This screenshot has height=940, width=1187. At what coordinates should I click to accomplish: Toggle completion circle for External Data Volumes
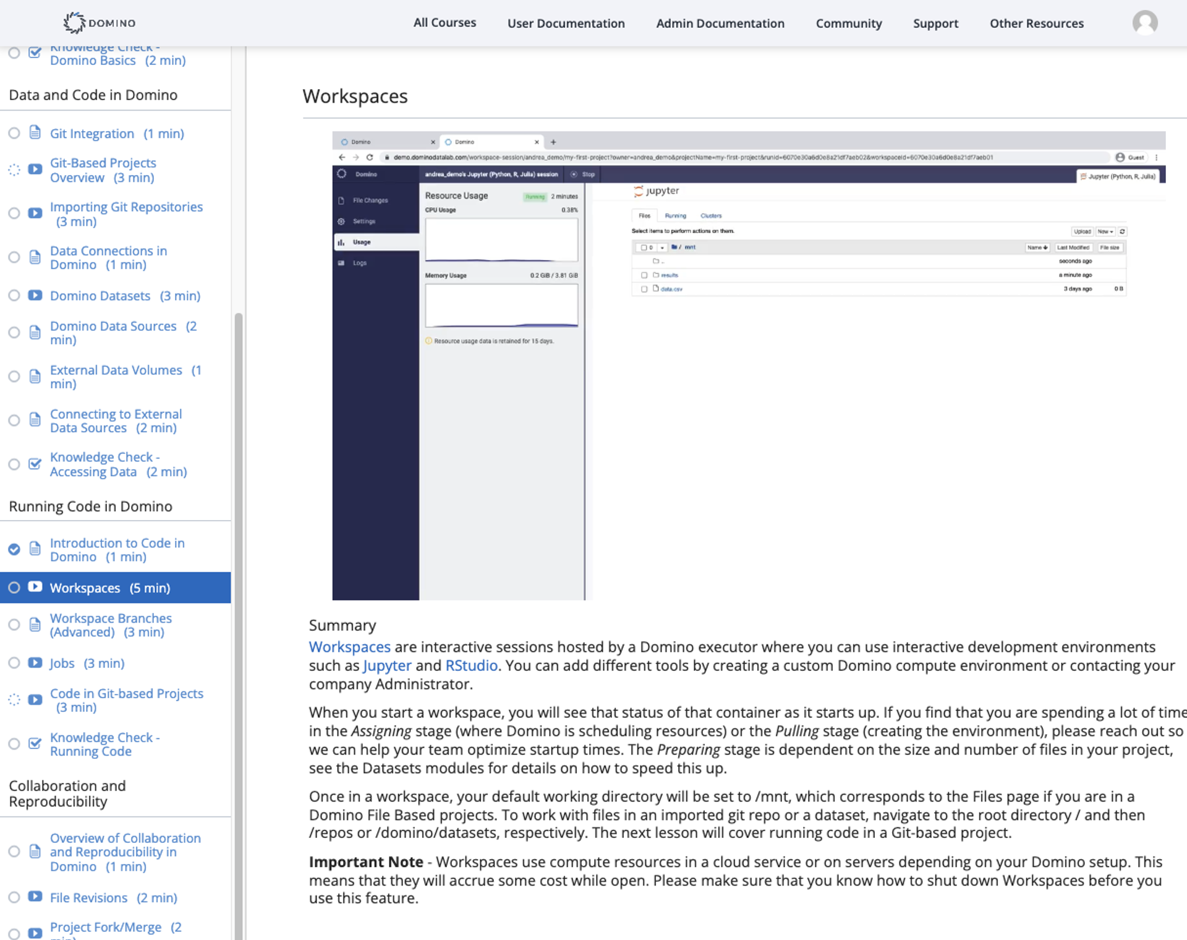click(14, 377)
